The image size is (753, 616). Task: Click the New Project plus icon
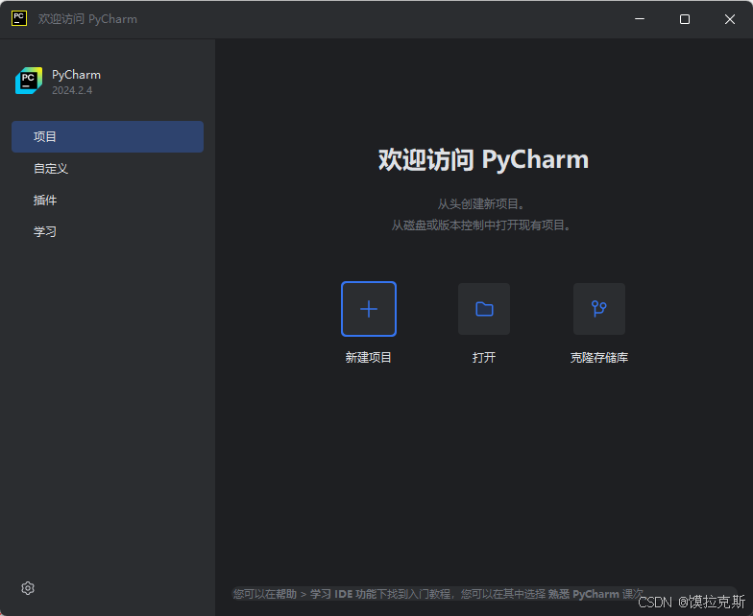tap(369, 309)
